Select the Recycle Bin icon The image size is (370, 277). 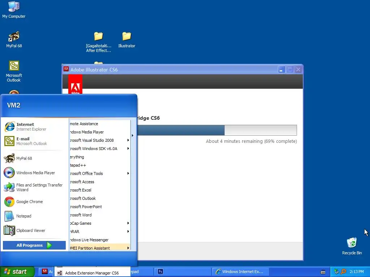point(352,246)
